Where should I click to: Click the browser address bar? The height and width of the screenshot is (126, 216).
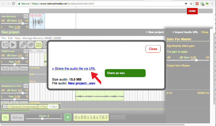tap(101, 4)
